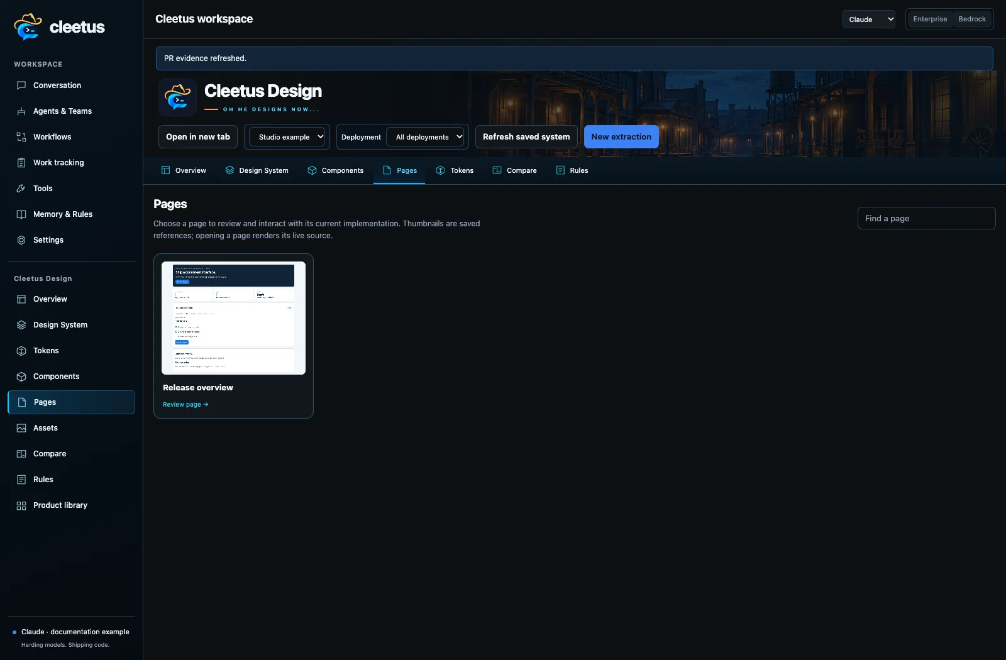Open the Work tracking clipboard icon
The image size is (1006, 660).
21,163
